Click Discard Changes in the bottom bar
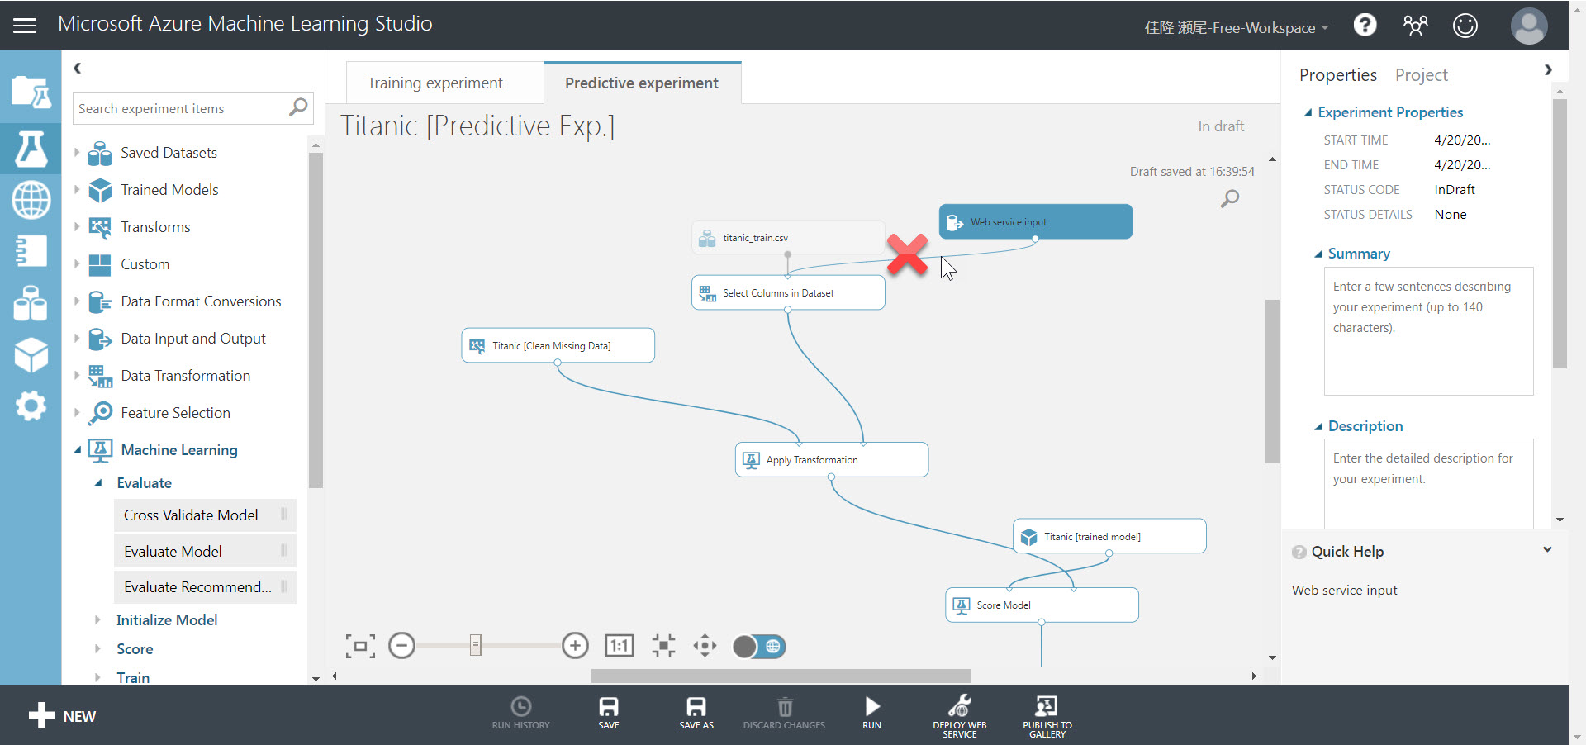The height and width of the screenshot is (745, 1586). click(x=784, y=713)
